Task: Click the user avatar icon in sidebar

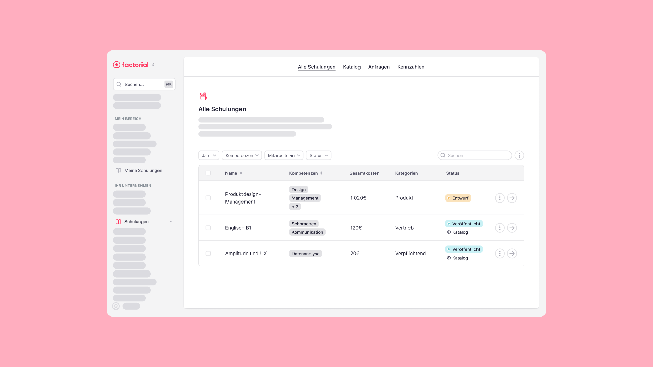Action: coord(116,306)
